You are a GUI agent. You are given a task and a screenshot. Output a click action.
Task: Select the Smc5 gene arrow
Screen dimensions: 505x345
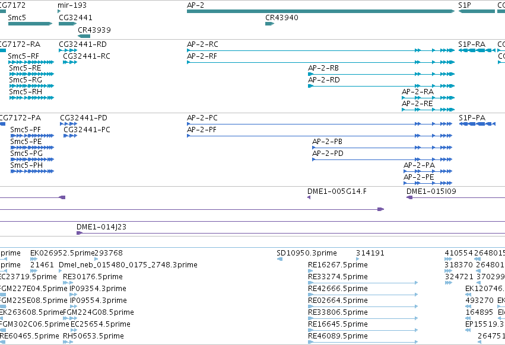(30, 24)
